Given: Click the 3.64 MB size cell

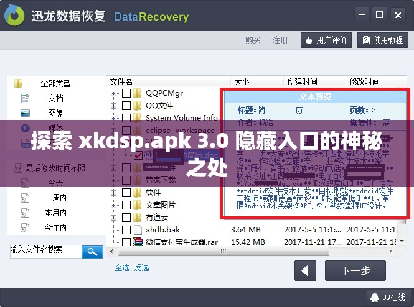Looking at the screenshot, I should coord(246,230).
